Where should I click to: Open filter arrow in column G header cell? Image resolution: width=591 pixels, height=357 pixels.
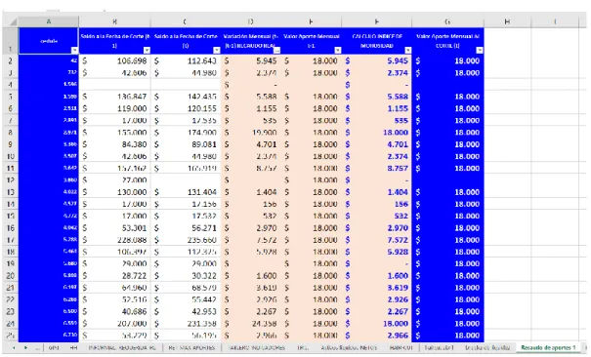480,50
